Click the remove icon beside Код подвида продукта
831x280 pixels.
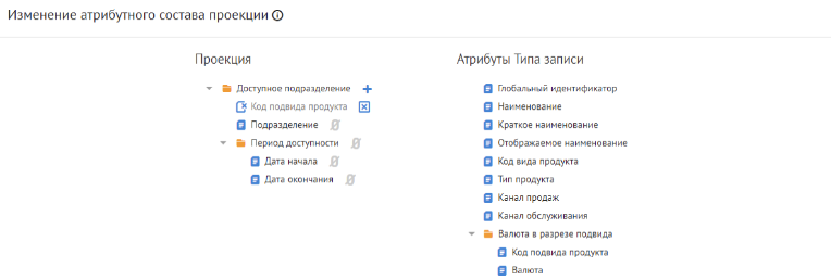click(x=364, y=107)
